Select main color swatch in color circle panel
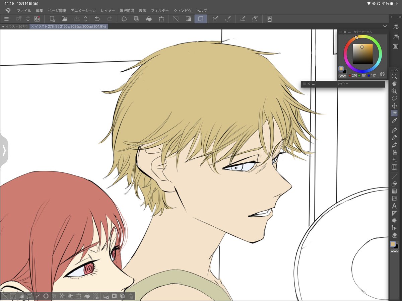This screenshot has height=301, width=402. pyautogui.click(x=341, y=69)
